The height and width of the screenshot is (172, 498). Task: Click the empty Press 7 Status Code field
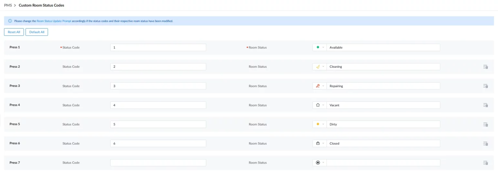click(x=158, y=163)
